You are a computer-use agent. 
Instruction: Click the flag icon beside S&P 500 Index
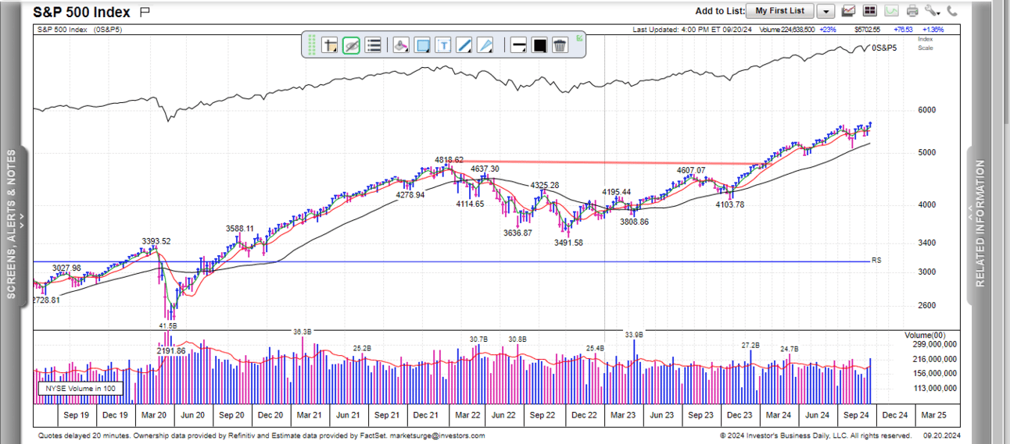click(145, 12)
